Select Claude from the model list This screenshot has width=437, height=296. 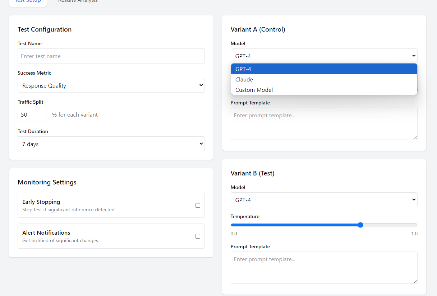(x=324, y=79)
